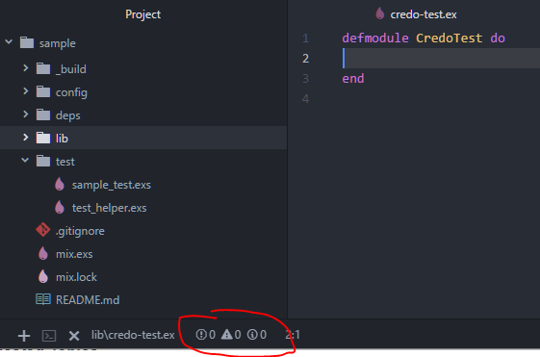Click the lib\credo-test.ex path in the status bar
The width and height of the screenshot is (540, 357).
133,335
